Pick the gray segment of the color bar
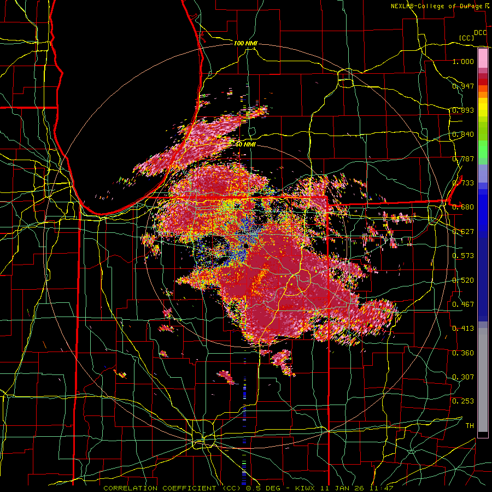This screenshot has height=492, width=492. point(483,380)
